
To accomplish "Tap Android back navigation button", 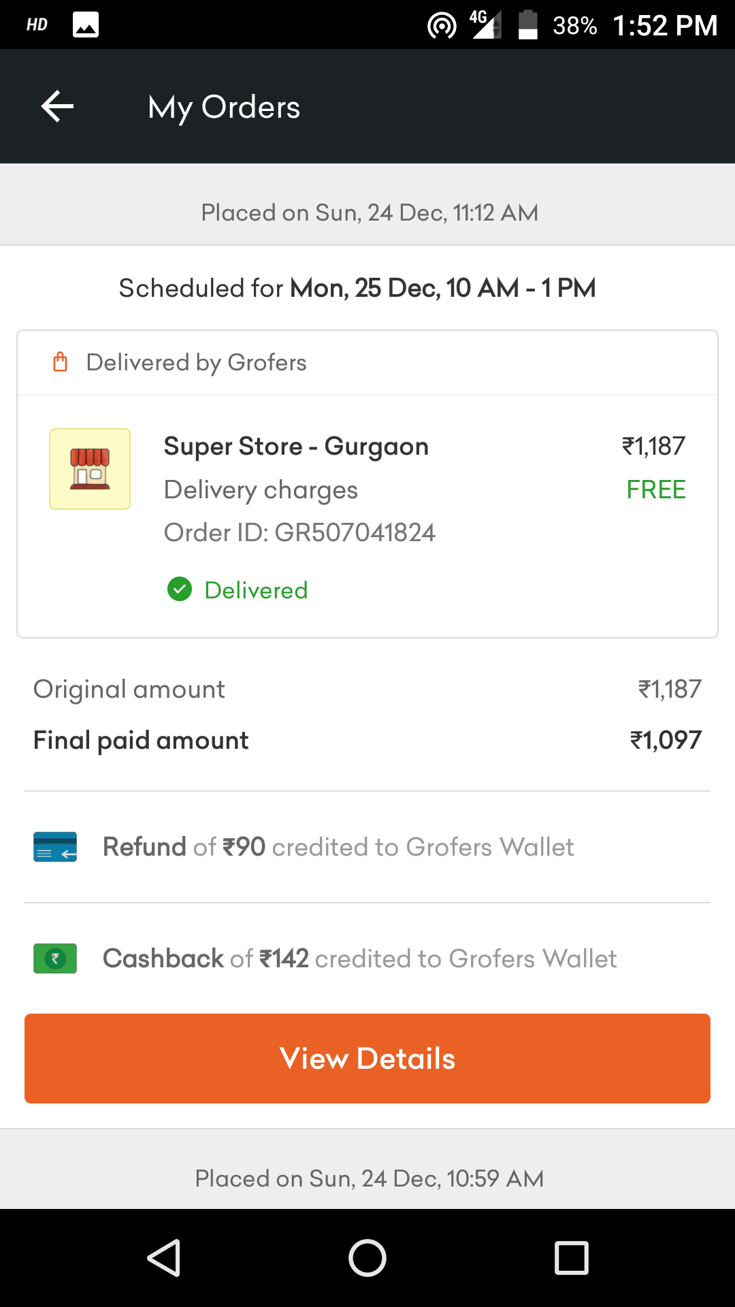I will click(164, 1257).
